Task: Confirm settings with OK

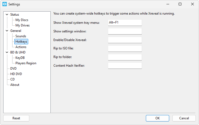Action: 158,118
